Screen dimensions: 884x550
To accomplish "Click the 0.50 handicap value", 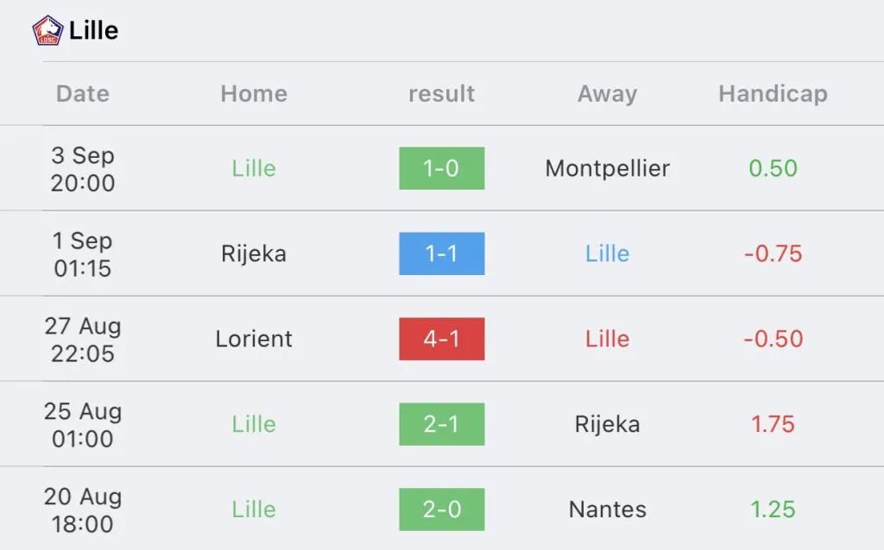I will tap(773, 168).
